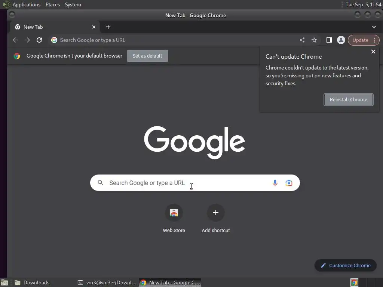This screenshot has width=383, height=287.
Task: Click the clock showing Tue Sep 5
Action: [363, 4]
